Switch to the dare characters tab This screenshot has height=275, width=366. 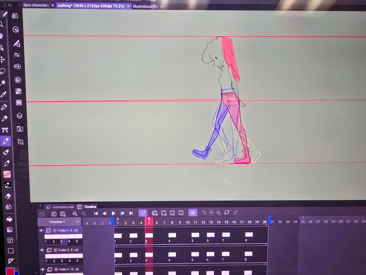pyautogui.click(x=36, y=5)
